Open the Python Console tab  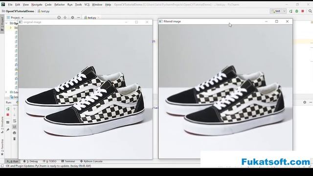(x=91, y=161)
